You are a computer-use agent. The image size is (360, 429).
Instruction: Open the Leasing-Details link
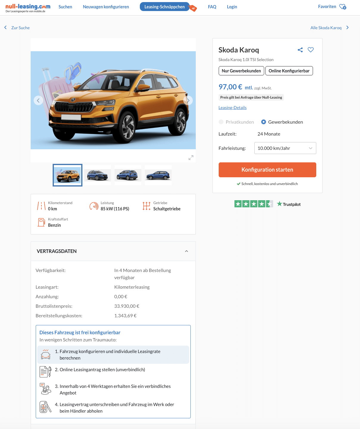(232, 108)
